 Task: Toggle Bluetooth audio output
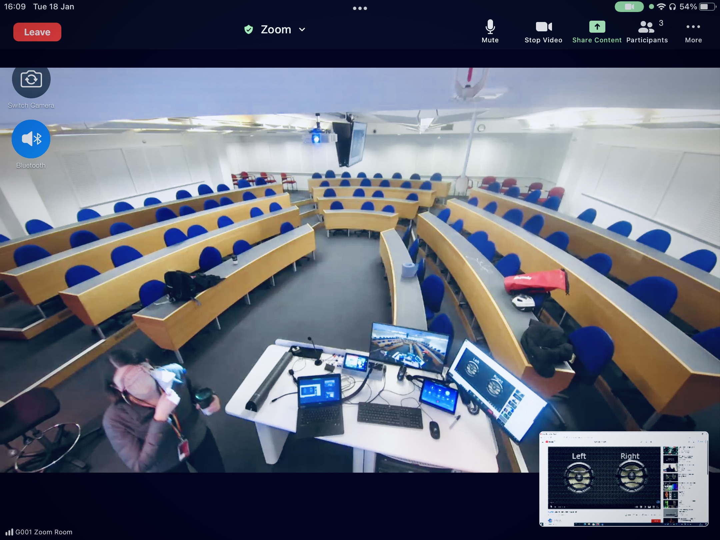[x=31, y=139]
